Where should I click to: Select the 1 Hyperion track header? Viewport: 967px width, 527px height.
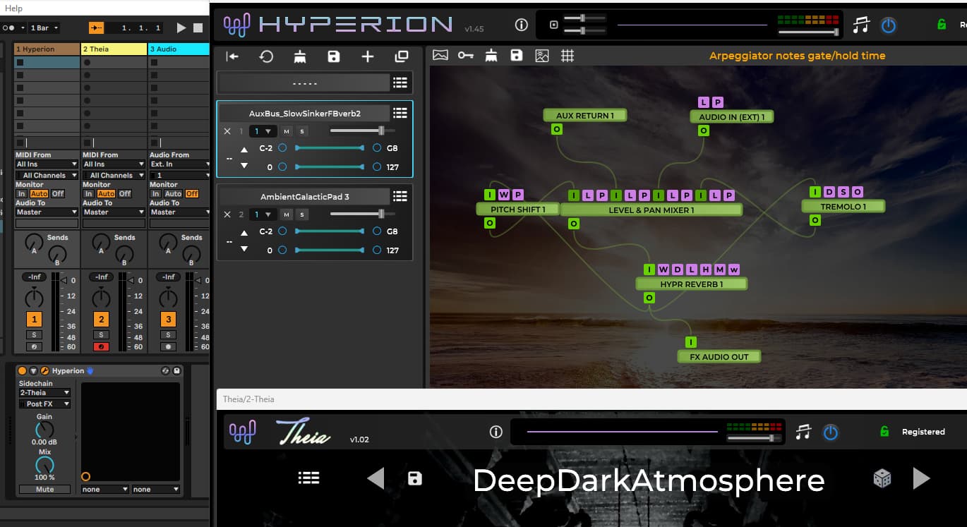click(47, 49)
